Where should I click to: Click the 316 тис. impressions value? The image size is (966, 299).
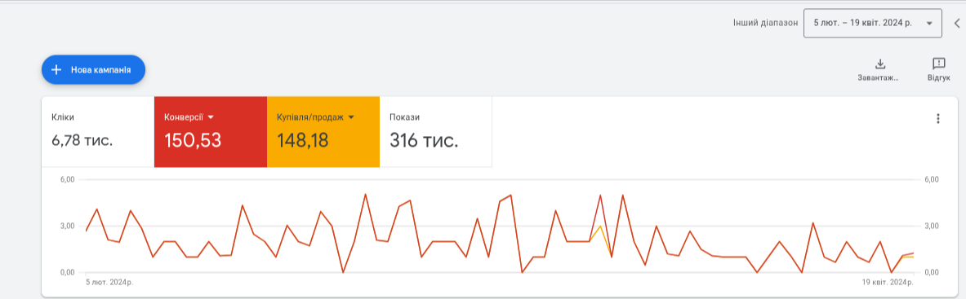(424, 141)
